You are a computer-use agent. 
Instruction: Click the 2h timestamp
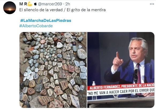point(68,4)
